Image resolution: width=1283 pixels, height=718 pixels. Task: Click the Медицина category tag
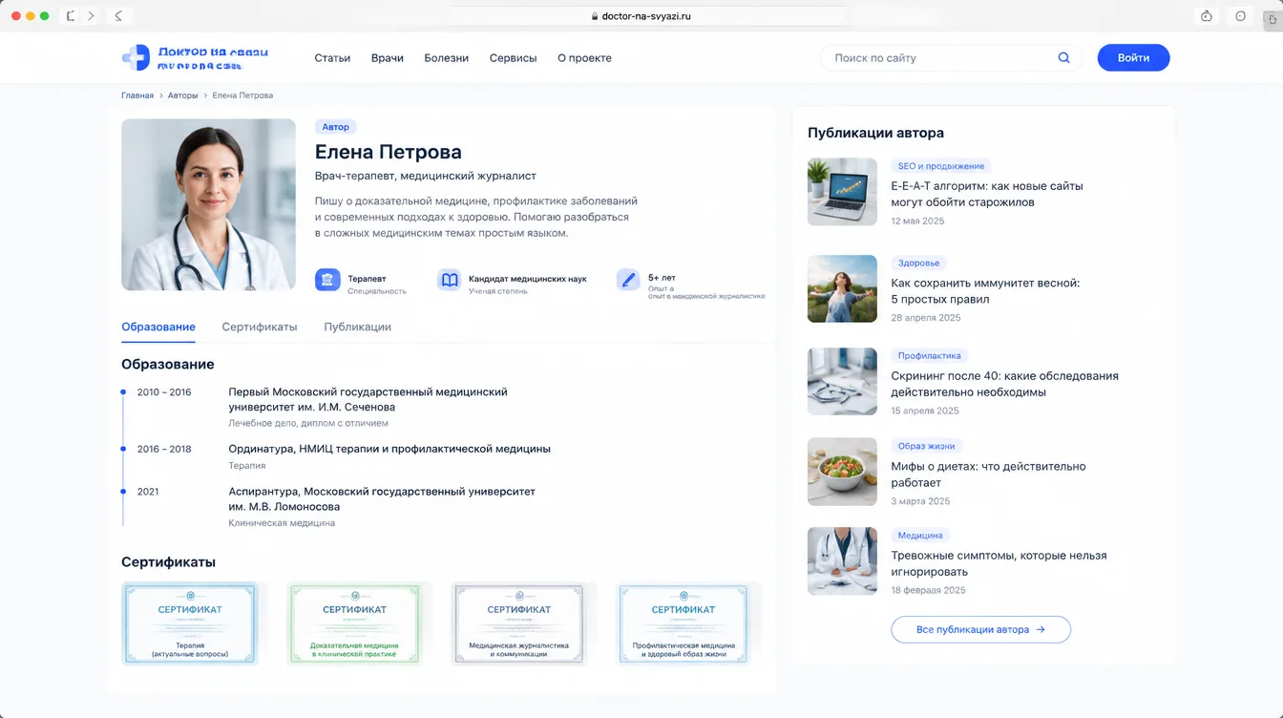[920, 536]
